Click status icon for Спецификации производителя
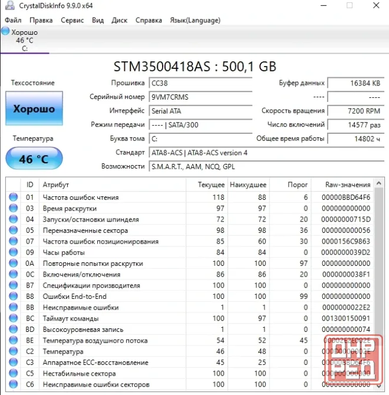 tap(14, 285)
